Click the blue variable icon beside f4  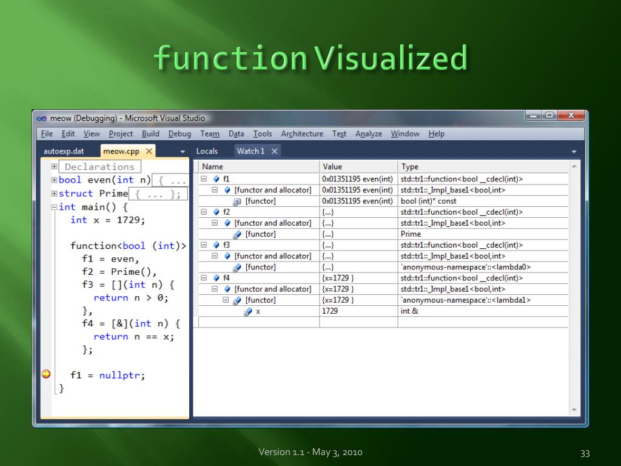tap(217, 278)
